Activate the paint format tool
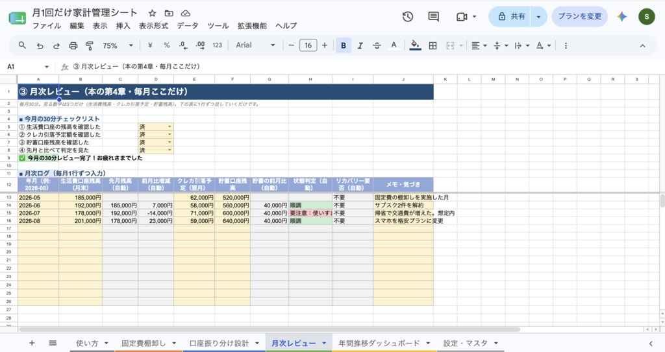Image resolution: width=665 pixels, height=352 pixels. click(x=90, y=45)
